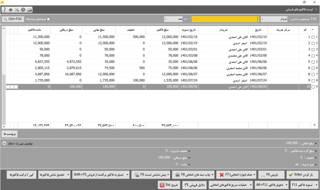Click the Ctrl+F10 search magnifier button

(x=13, y=19)
